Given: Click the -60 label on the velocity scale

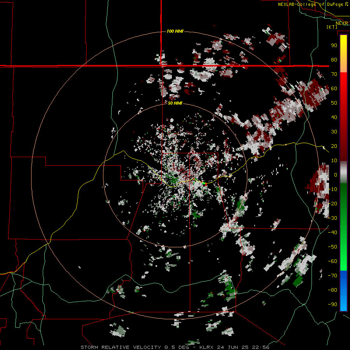Looking at the screenshot, I should point(332,261).
